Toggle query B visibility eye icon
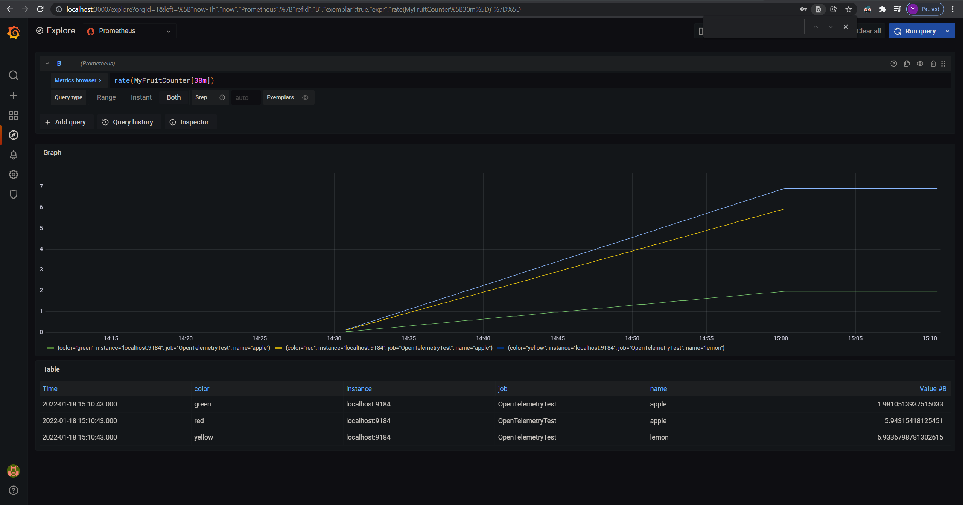 pyautogui.click(x=920, y=64)
